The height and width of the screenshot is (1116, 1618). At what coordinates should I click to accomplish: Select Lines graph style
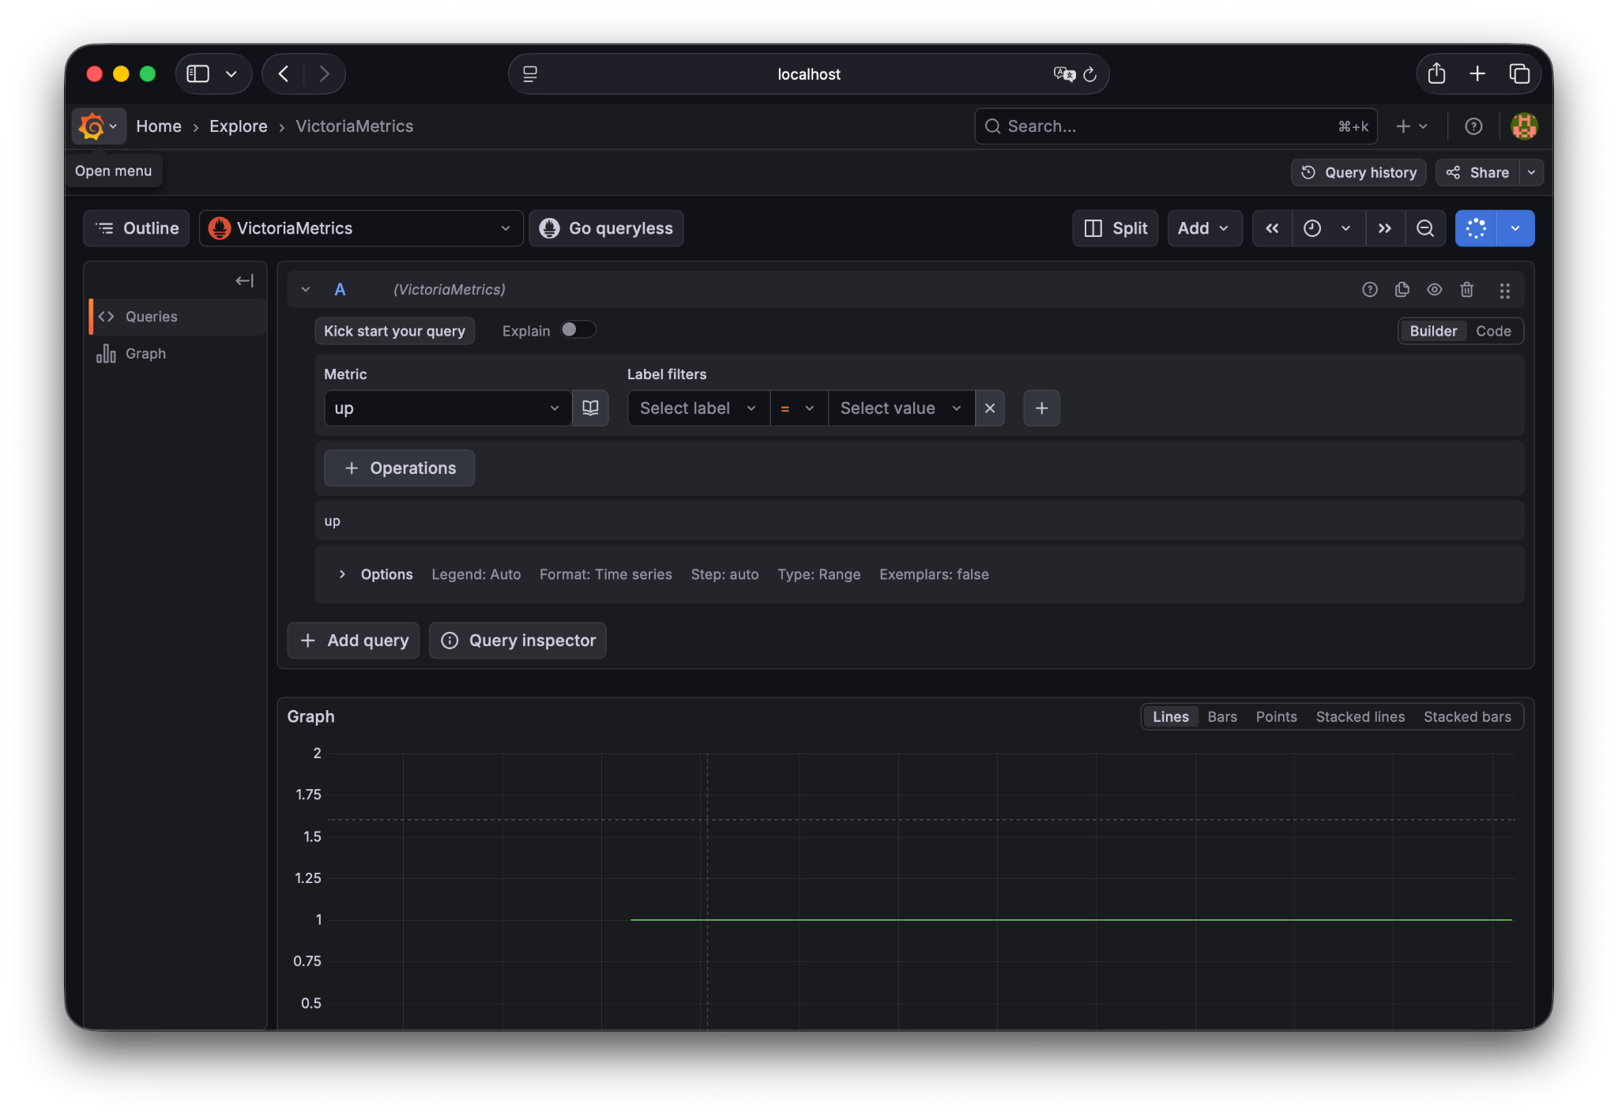pos(1170,717)
